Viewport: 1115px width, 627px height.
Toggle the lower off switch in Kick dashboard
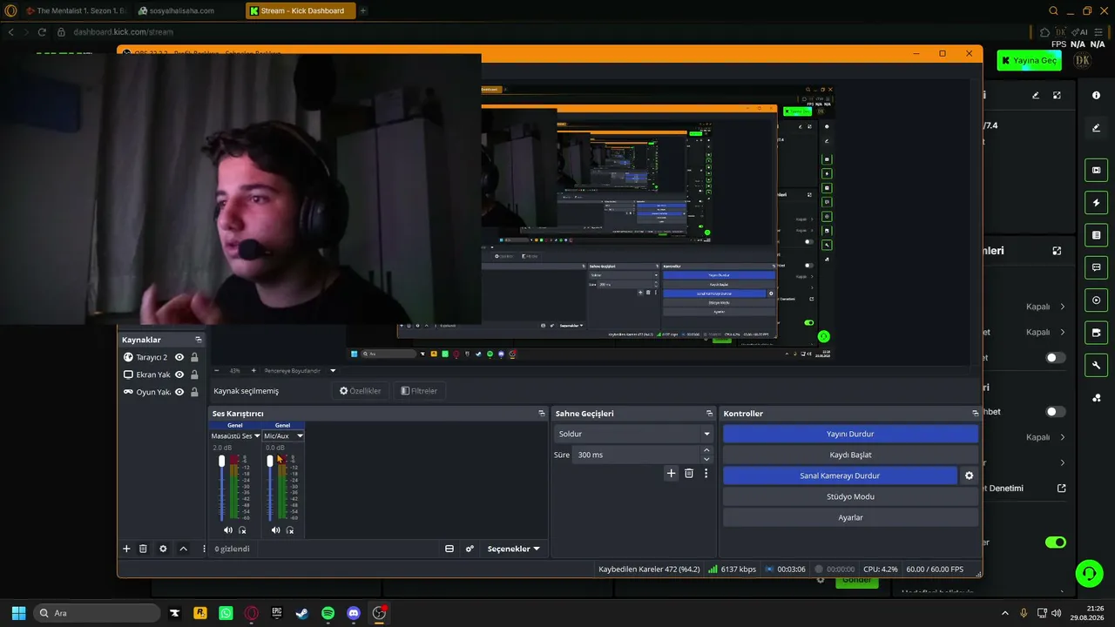[1056, 412]
